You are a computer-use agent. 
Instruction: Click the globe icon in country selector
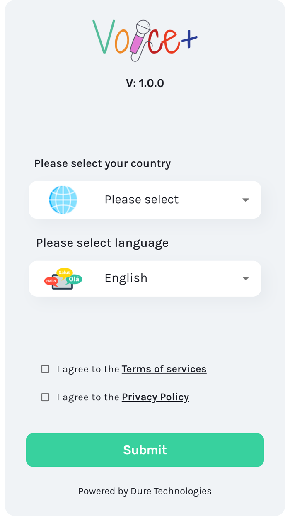pos(63,200)
